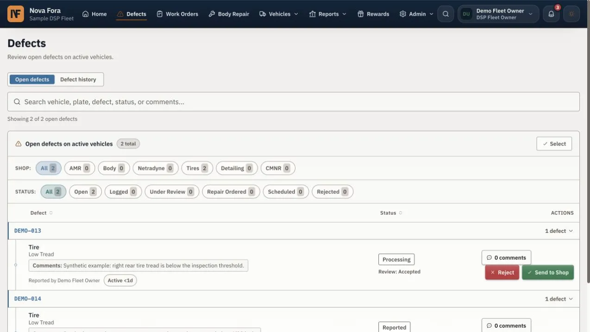Click 'Review: Accepted' text
Viewport: 590px width, 332px height.
(399, 272)
